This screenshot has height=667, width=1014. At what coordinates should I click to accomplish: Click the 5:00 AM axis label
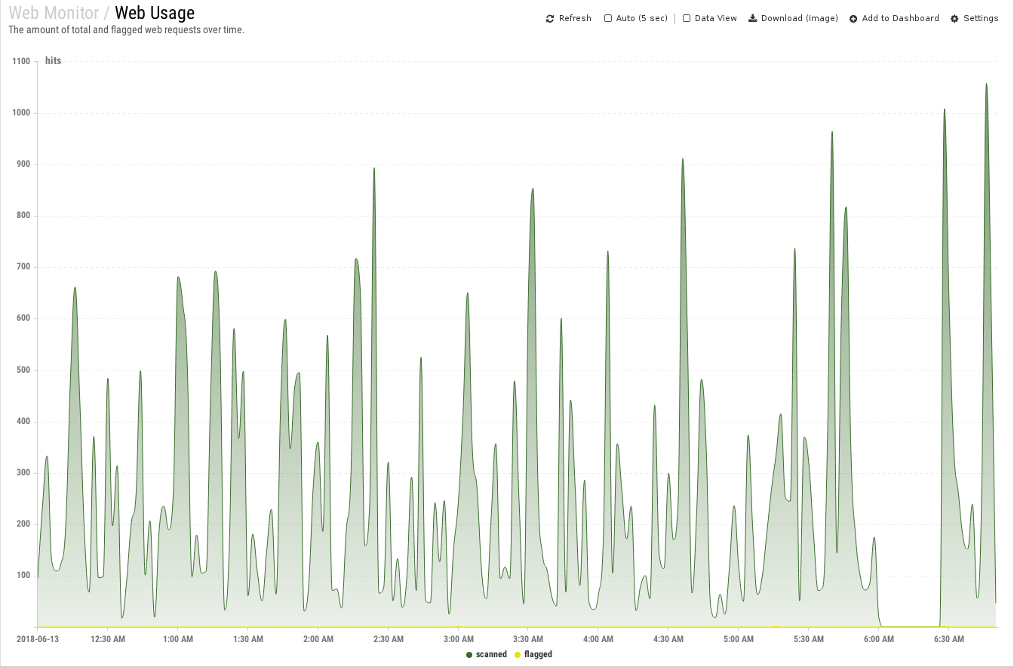coord(739,639)
